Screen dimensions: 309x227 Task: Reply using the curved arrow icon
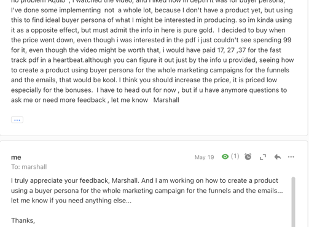pos(278,157)
